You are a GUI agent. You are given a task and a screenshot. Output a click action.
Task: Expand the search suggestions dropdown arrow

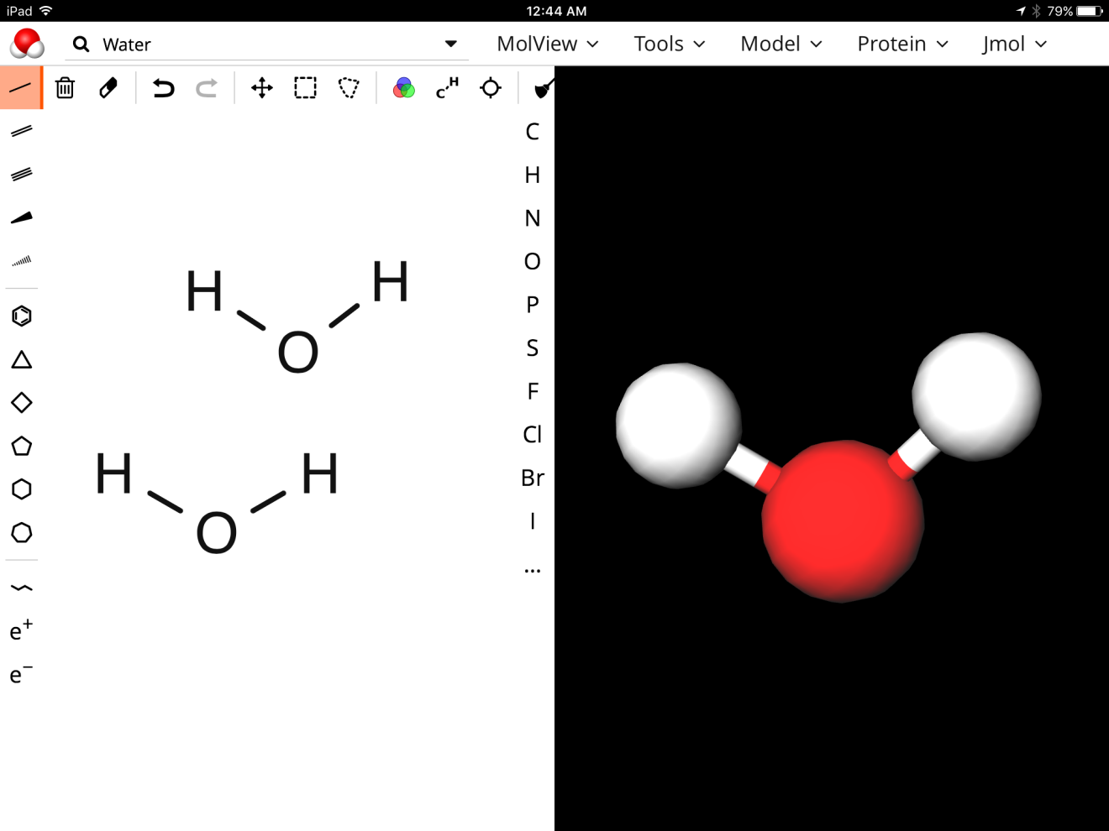tap(451, 44)
